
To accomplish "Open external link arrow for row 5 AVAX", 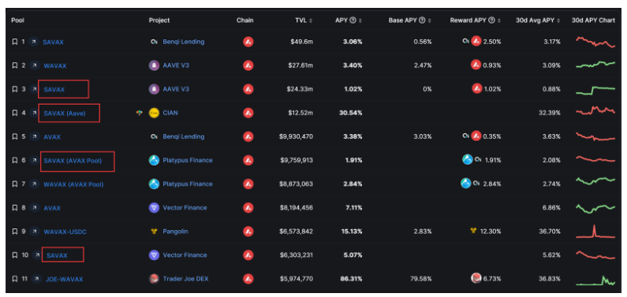I will coord(35,136).
